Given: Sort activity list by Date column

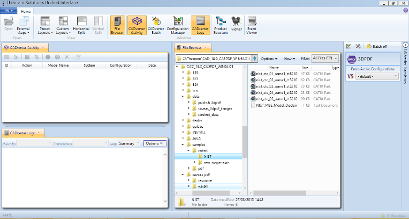Looking at the screenshot, I should pos(152,65).
